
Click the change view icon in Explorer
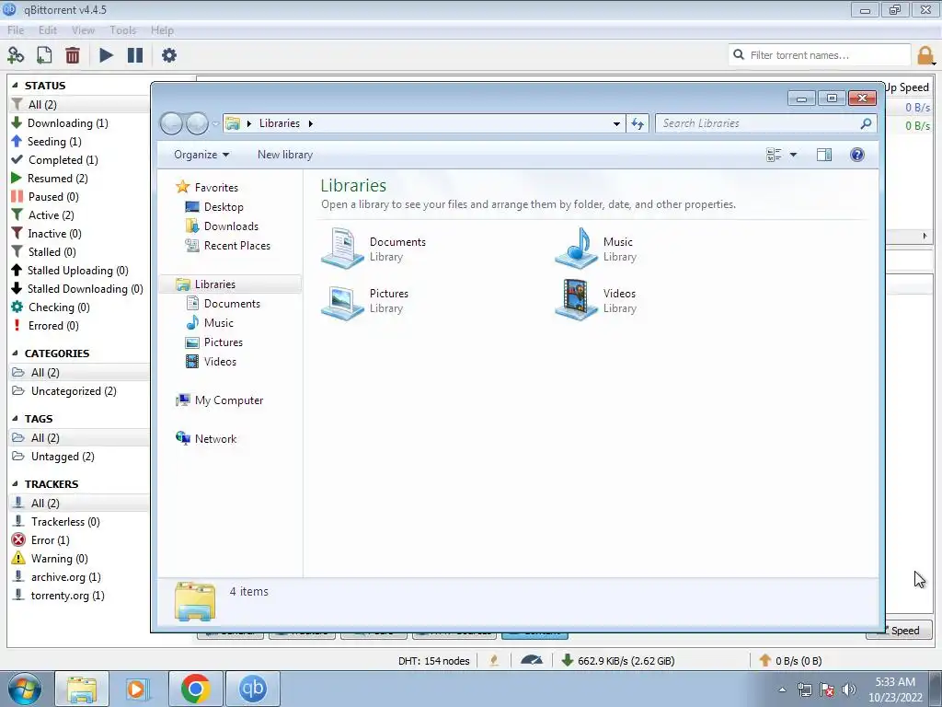coord(774,155)
